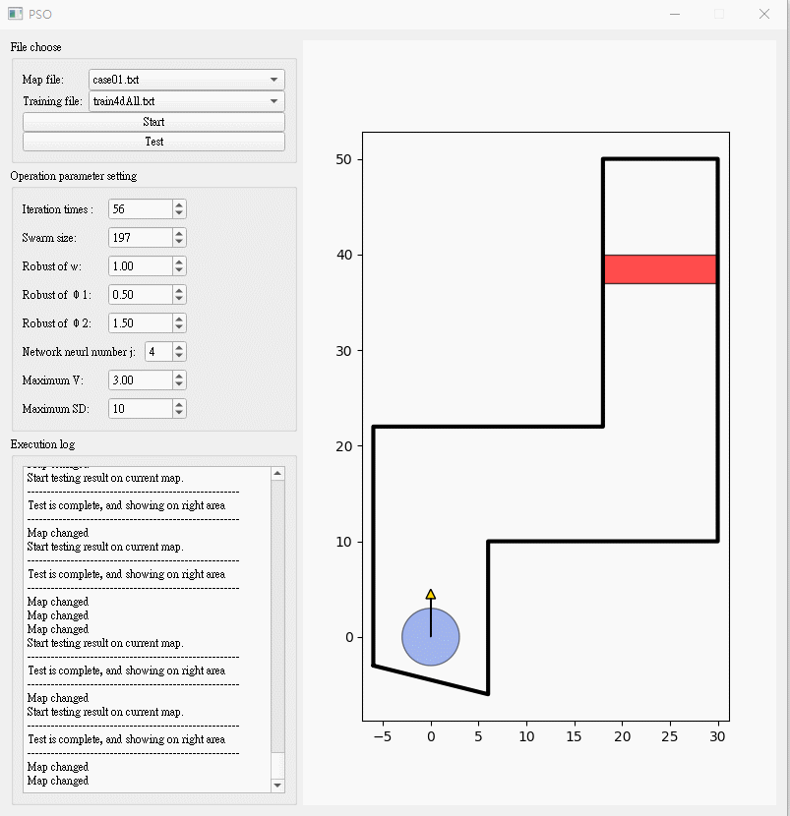This screenshot has width=790, height=816.
Task: Click the red finish zone rectangle
Action: 660,269
